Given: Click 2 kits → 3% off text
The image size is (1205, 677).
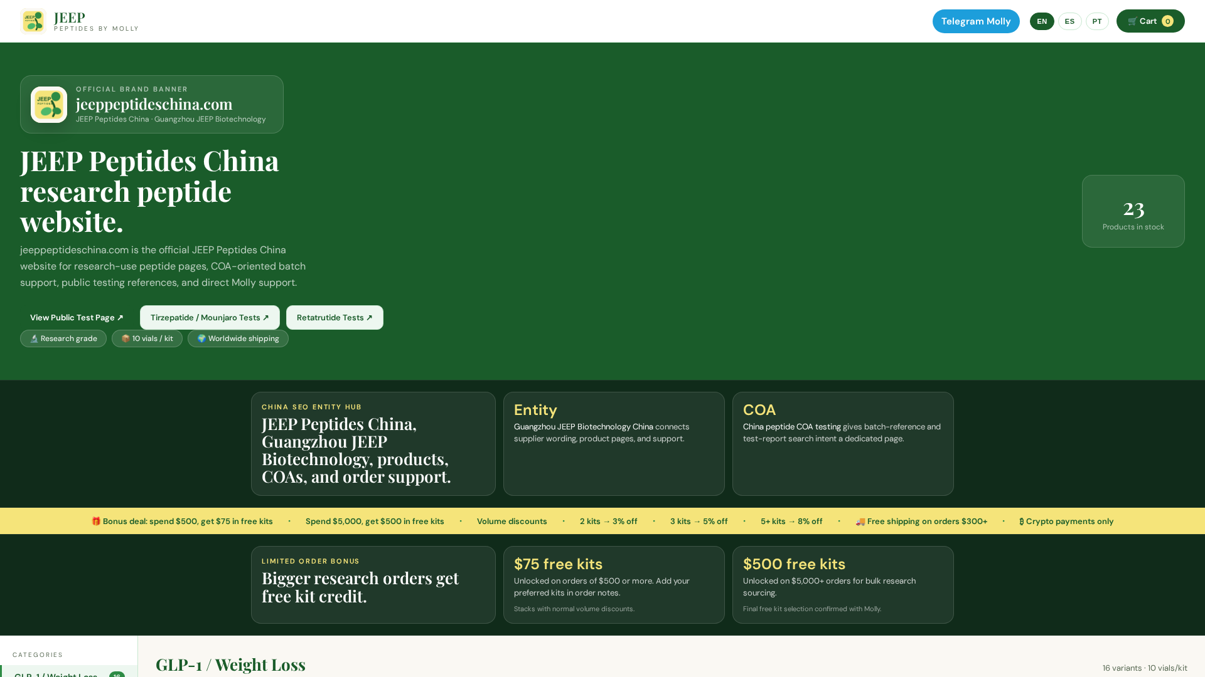Looking at the screenshot, I should coord(609,522).
